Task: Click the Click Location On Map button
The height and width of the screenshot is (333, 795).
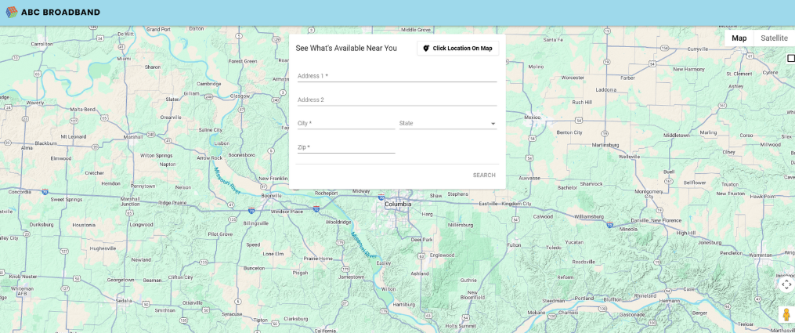Action: 457,49
